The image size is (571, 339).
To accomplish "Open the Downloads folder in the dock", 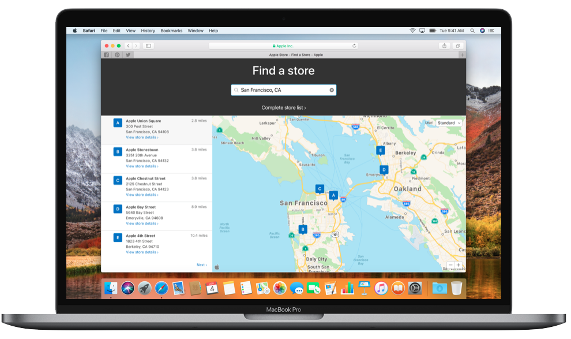I will [x=439, y=288].
